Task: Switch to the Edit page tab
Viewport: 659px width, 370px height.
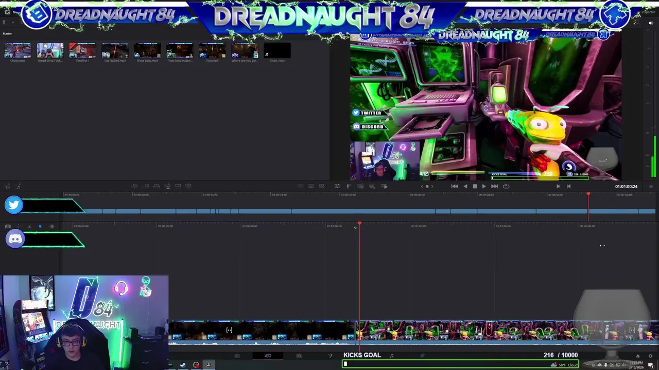Action: click(299, 356)
